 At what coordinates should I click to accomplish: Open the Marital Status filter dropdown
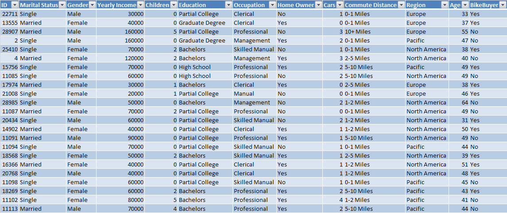click(62, 5)
